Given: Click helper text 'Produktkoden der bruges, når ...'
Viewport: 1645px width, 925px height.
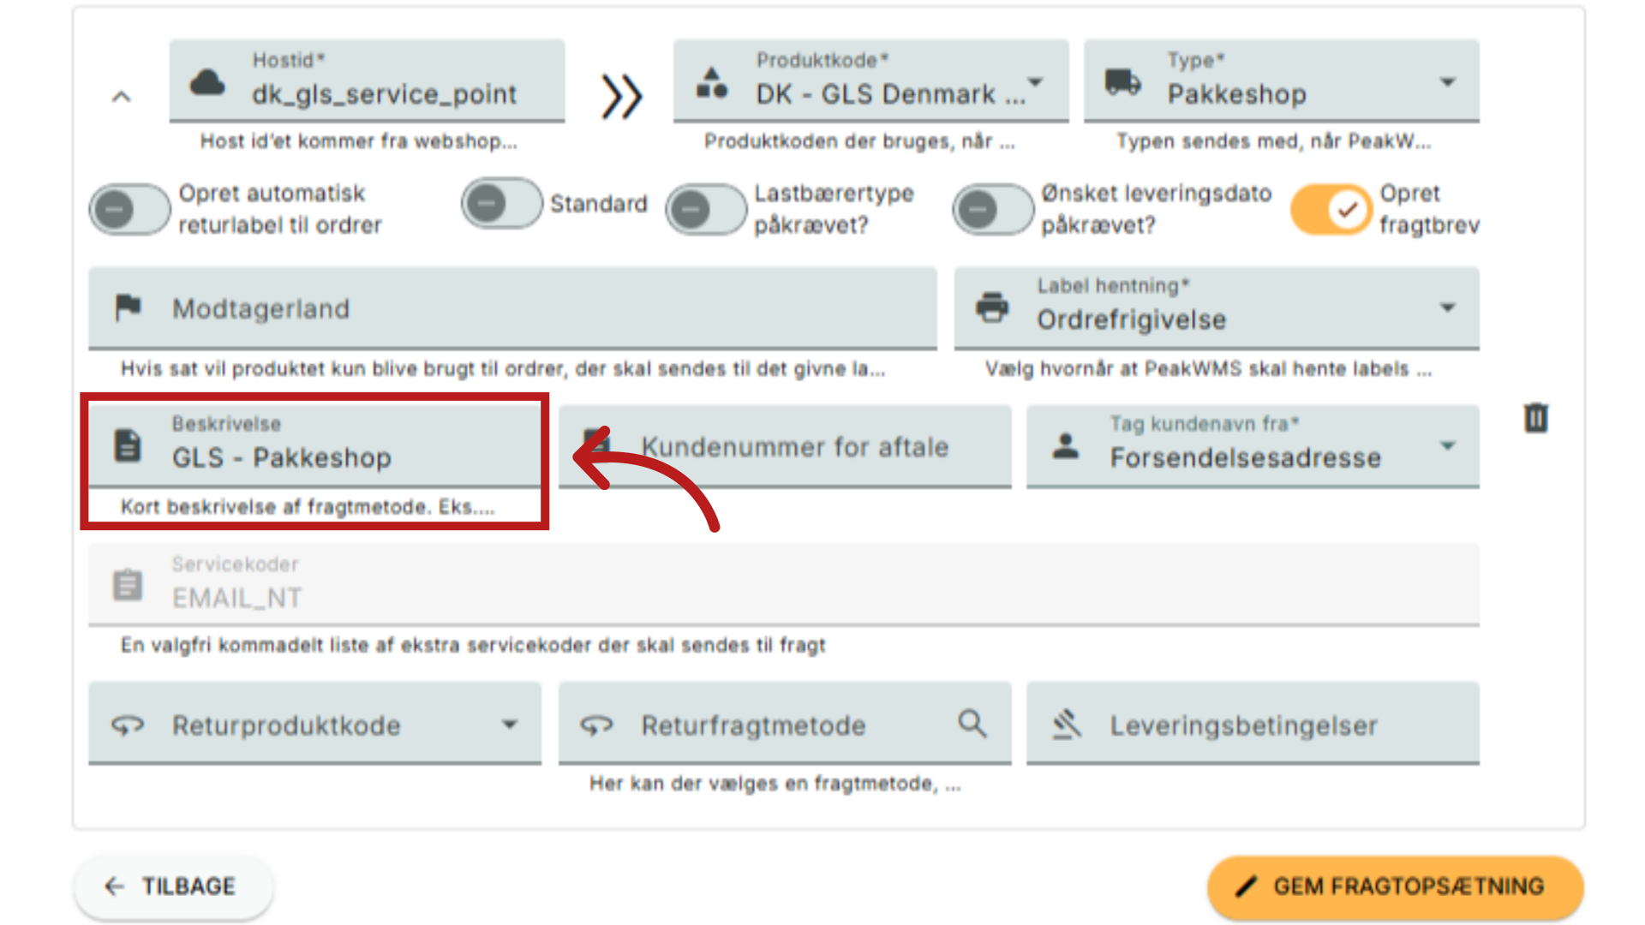Looking at the screenshot, I should [859, 141].
